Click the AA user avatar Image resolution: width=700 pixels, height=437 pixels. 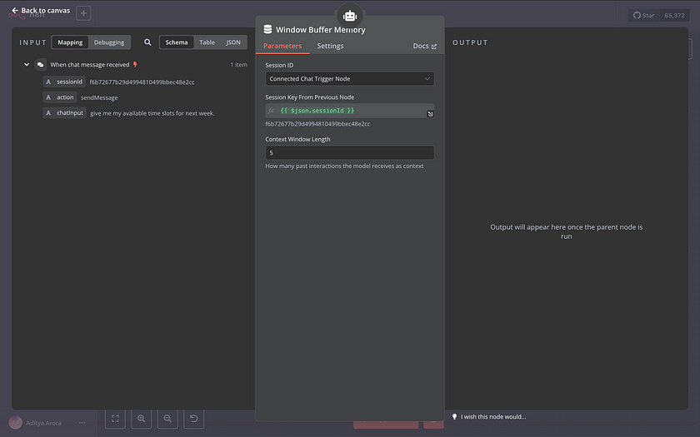coord(16,423)
